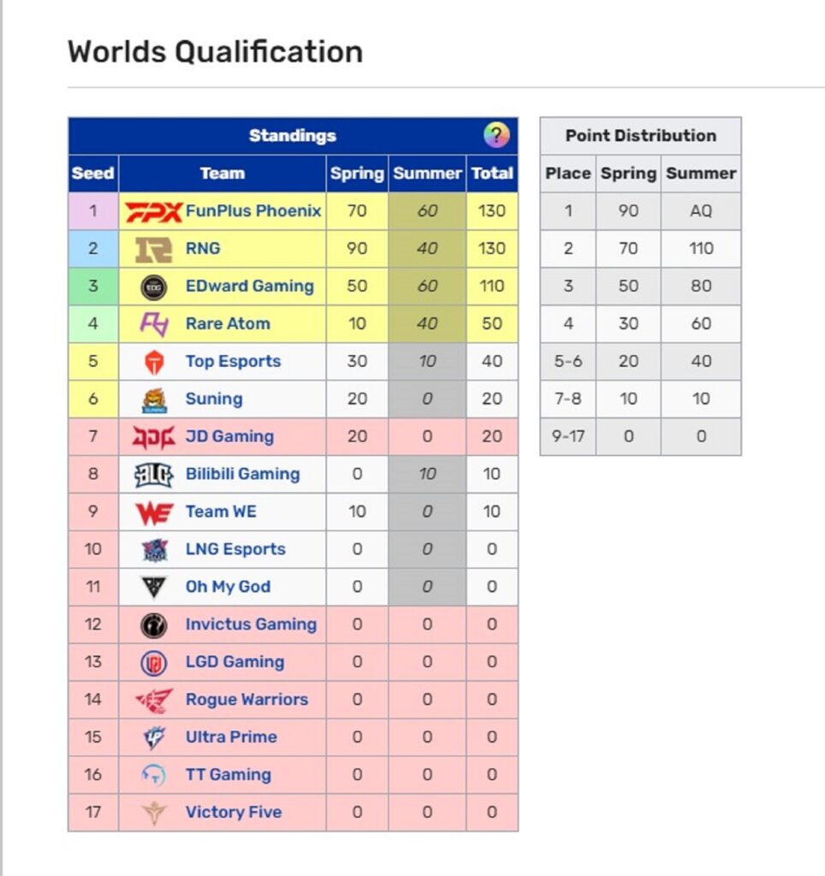Open the Oh My God team link
825x876 pixels.
coord(228,587)
